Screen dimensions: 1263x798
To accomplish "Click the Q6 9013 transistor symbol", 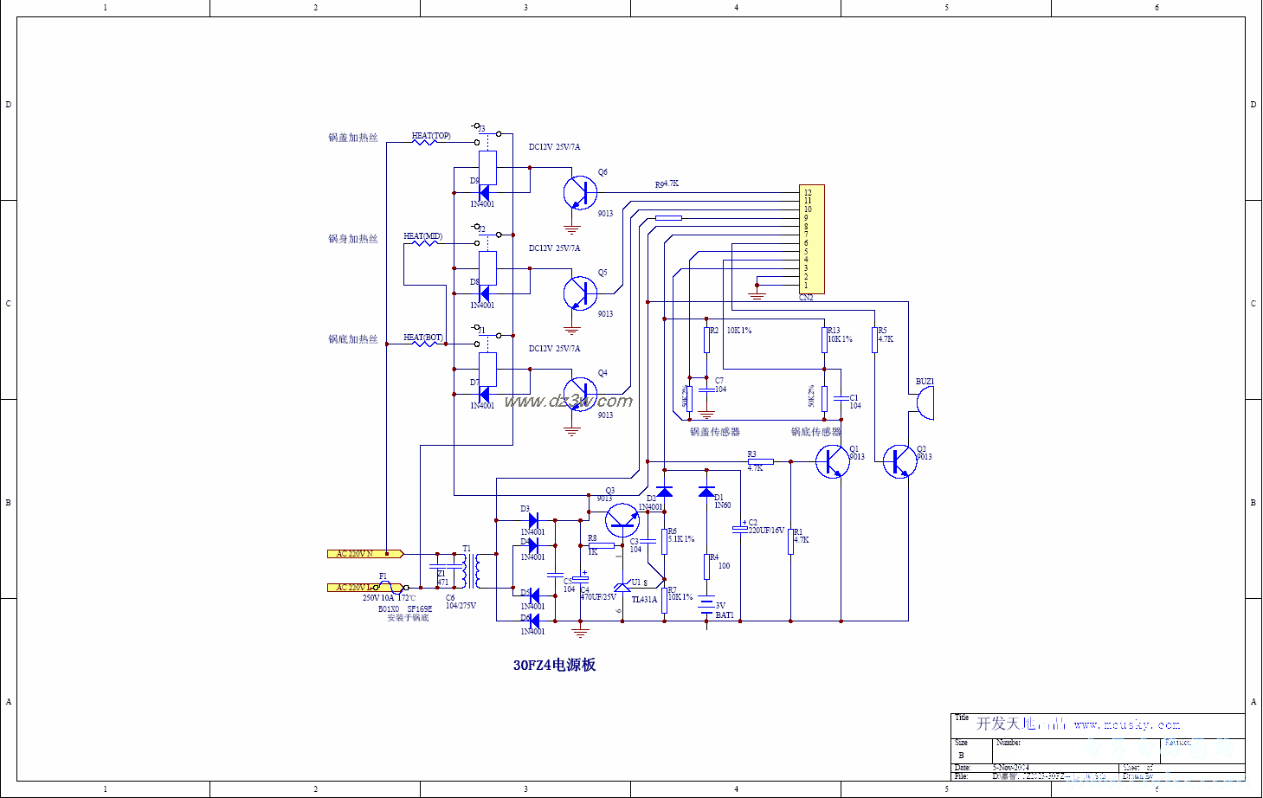I will pos(580,192).
